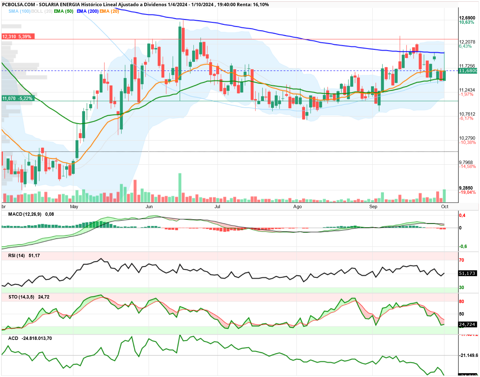Click the RSI oversold level 30
480x377 pixels.
coord(461,288)
